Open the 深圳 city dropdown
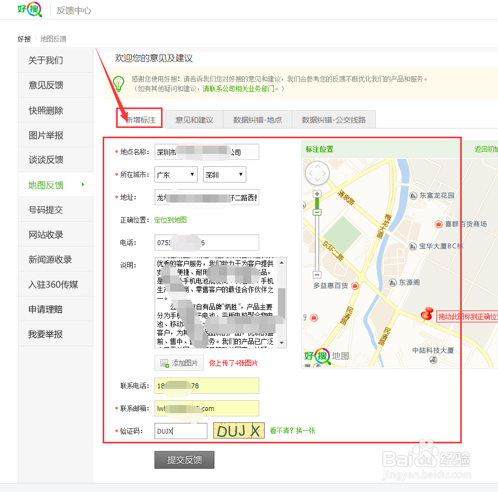The width and height of the screenshot is (498, 492). [x=224, y=174]
